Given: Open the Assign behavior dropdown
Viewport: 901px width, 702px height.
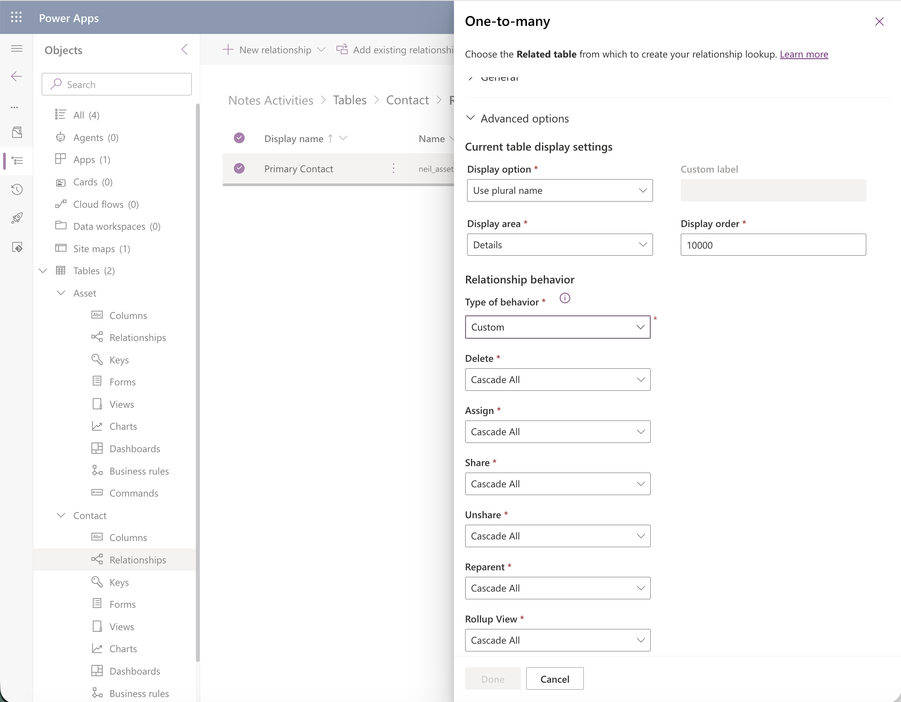Looking at the screenshot, I should (558, 432).
